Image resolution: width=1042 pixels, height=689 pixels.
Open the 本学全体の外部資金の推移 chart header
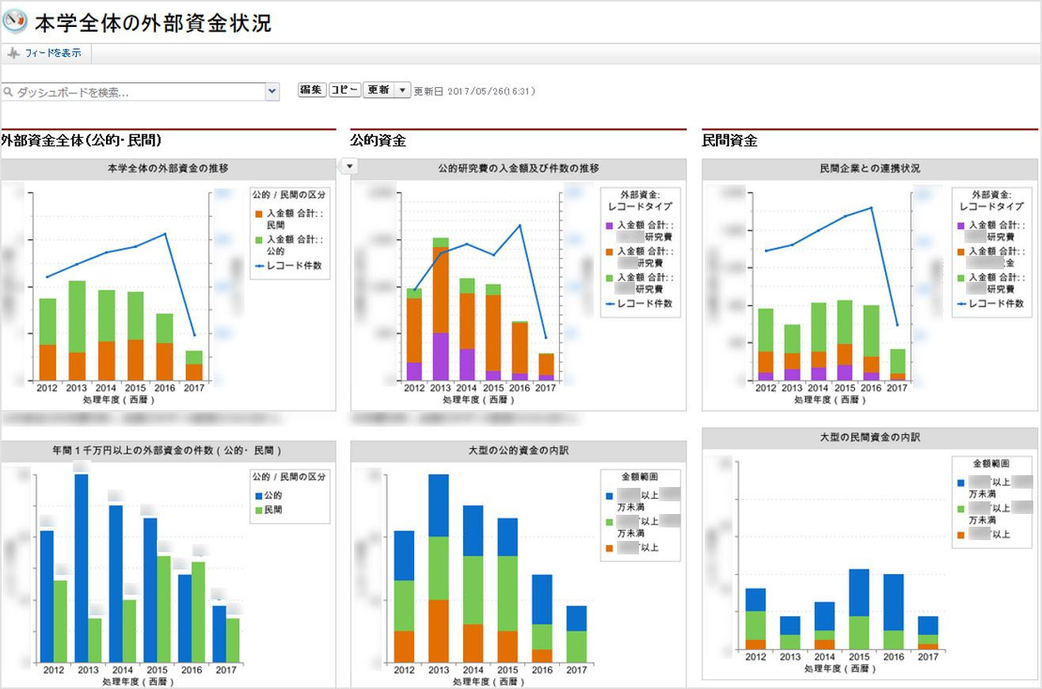point(168,168)
